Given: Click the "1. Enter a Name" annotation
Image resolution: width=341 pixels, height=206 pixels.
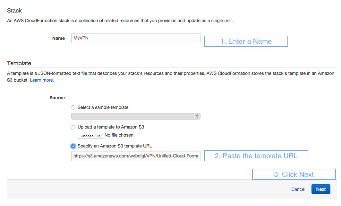Looking at the screenshot, I should [246, 41].
